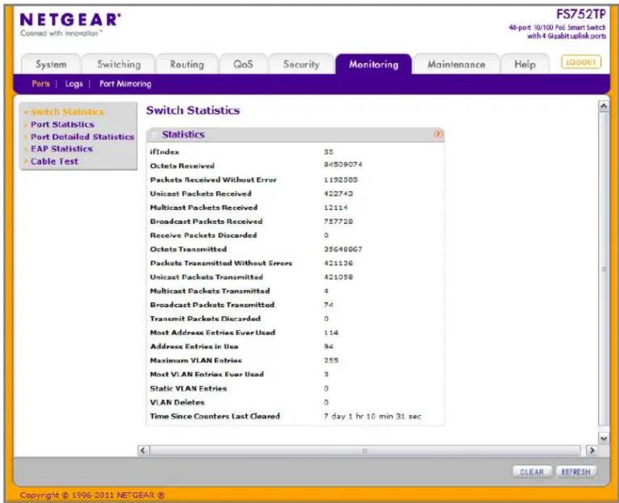Select the time since counters cleared value

pos(373,416)
